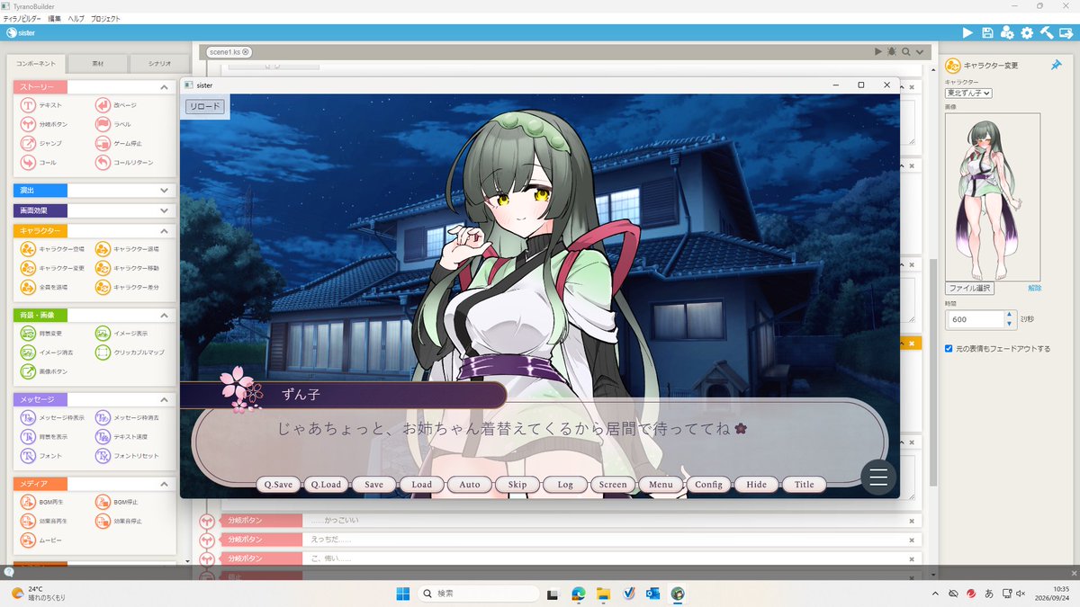The height and width of the screenshot is (607, 1080).
Task: Collapse the キャラクター section
Action: click(x=164, y=231)
